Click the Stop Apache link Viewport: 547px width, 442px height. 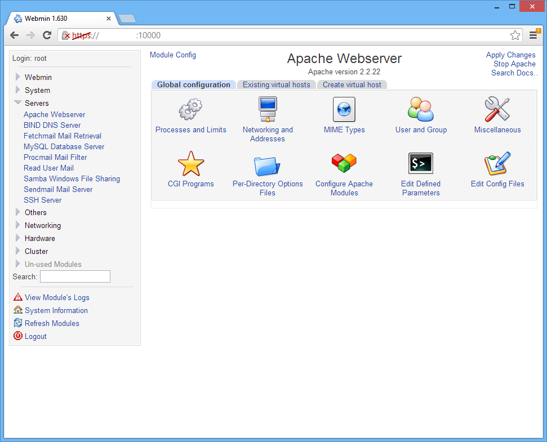tap(514, 64)
